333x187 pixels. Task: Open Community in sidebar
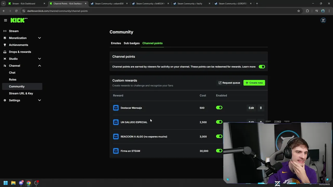(22, 86)
